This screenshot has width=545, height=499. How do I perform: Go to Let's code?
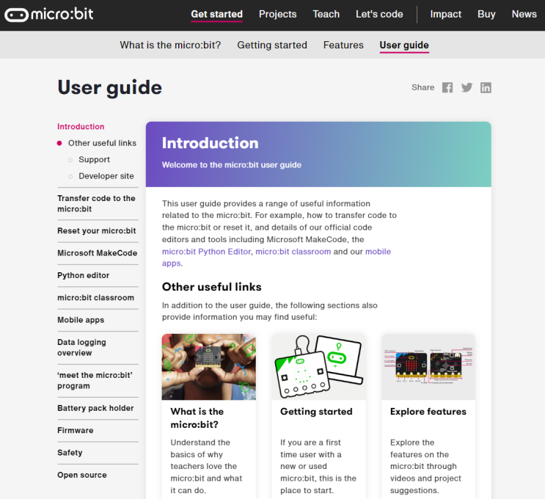[x=379, y=14]
